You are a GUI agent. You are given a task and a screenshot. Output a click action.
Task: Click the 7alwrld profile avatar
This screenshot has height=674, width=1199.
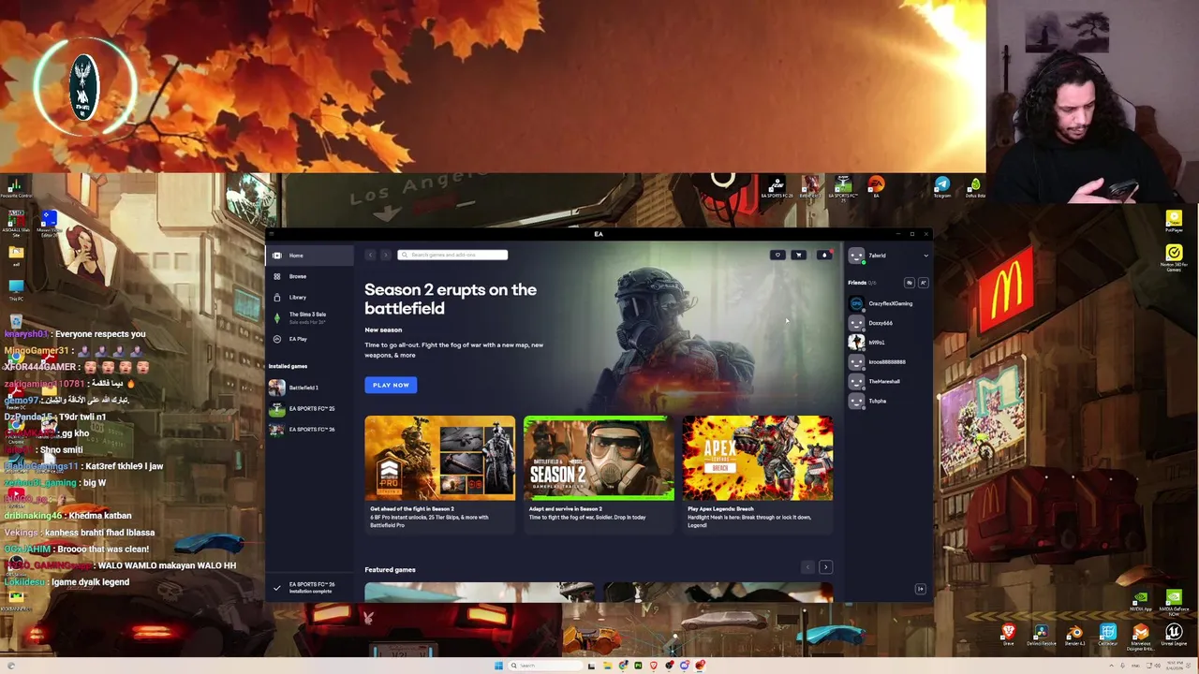coord(856,256)
